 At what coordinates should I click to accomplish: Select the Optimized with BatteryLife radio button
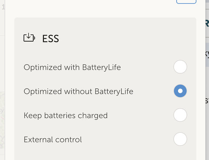point(180,67)
